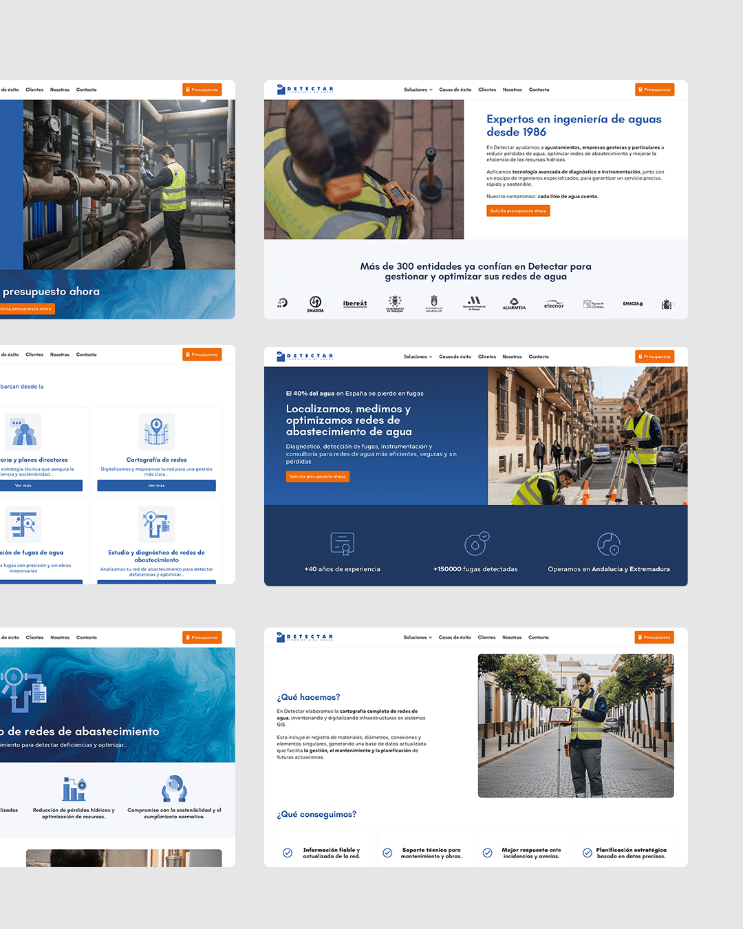Open Contacto in the ¿Qué hacemos? page menu

539,637
